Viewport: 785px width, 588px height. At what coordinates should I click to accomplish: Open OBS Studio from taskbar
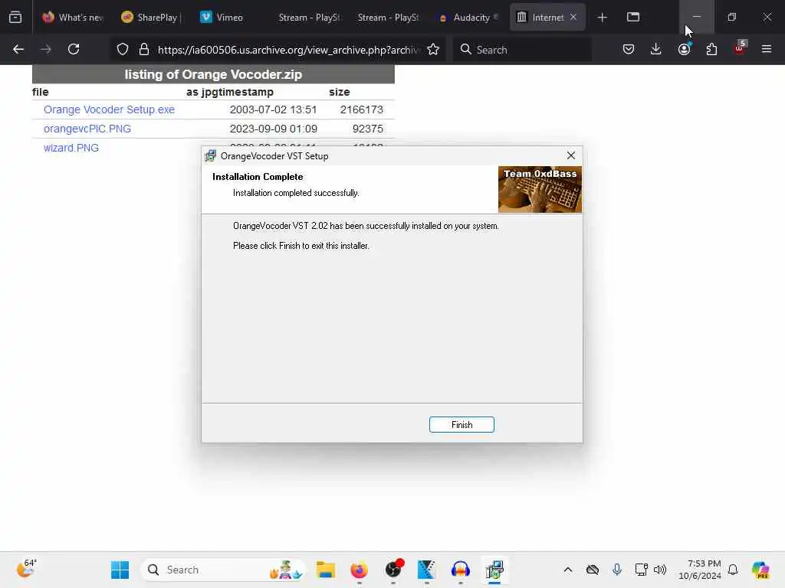tap(393, 570)
